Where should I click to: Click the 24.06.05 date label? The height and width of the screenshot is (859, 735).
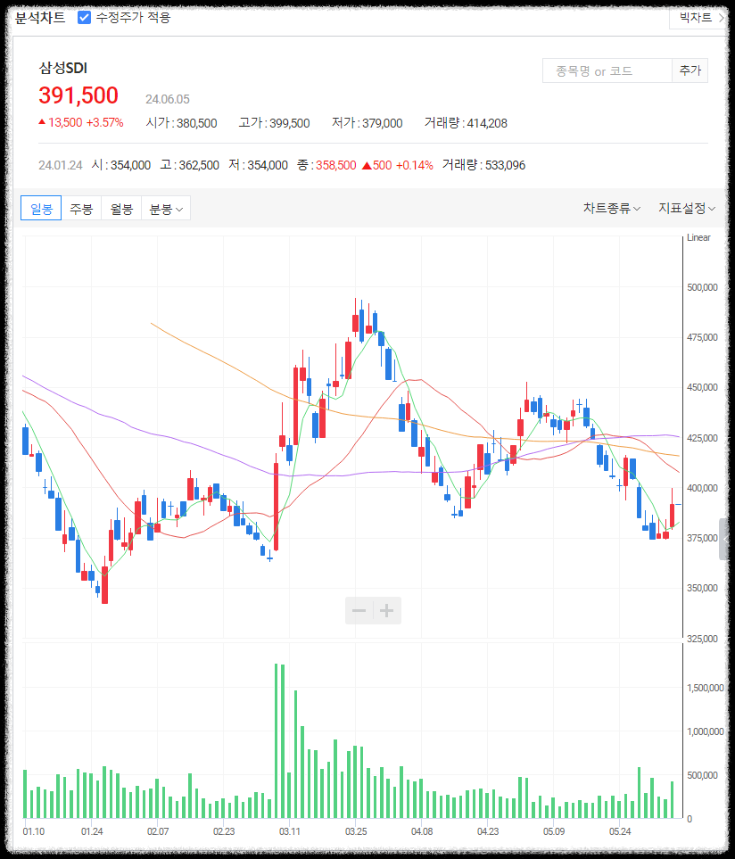(x=168, y=99)
